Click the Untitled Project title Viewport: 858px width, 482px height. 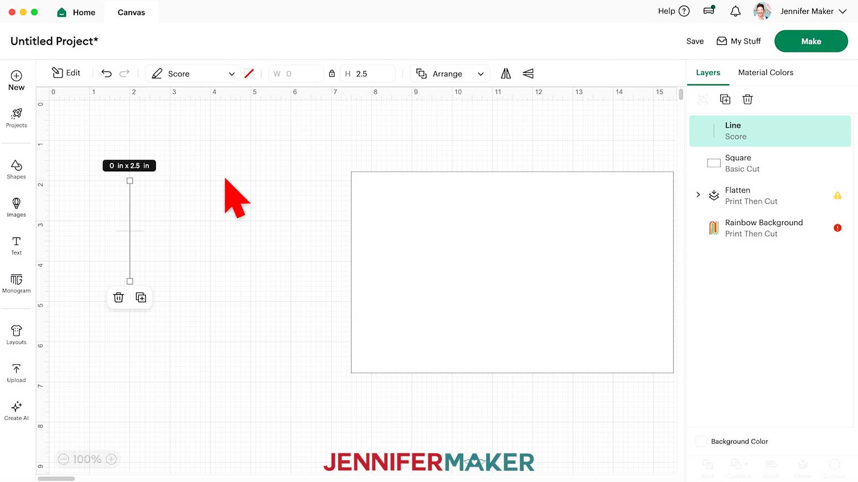54,41
